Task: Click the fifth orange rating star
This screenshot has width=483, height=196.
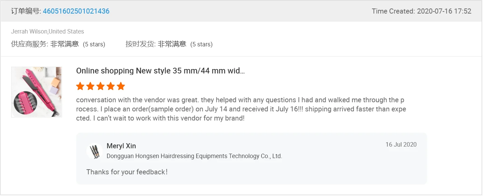Action: point(121,86)
